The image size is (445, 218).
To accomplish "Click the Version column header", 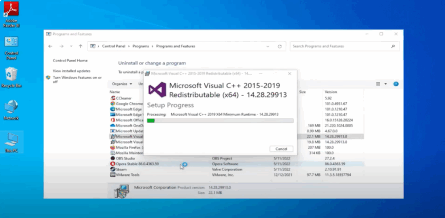I will tap(331, 92).
